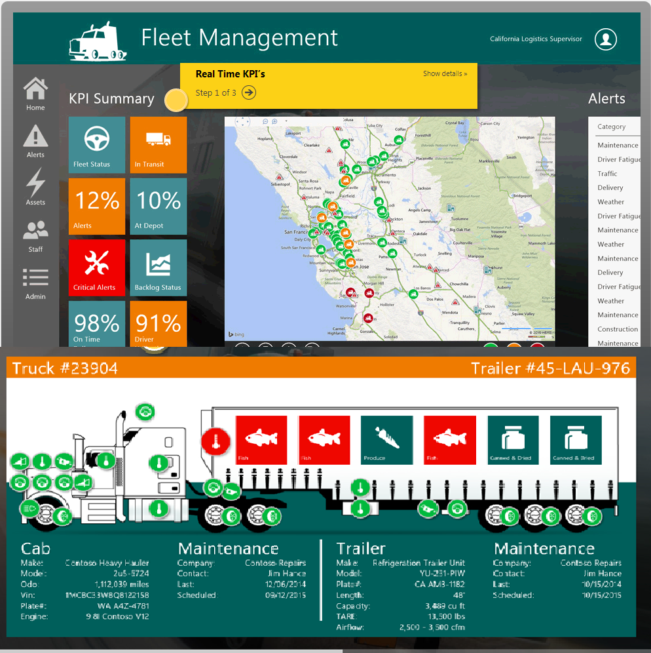
Task: Select red truck marker near Salinas
Action: point(367,318)
